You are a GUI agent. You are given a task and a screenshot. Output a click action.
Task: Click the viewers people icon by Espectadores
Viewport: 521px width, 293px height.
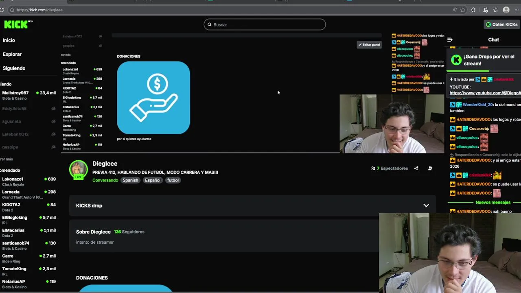point(373,168)
